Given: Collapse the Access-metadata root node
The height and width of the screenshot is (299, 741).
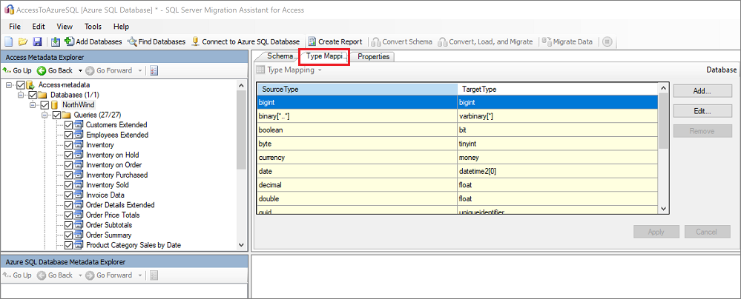Looking at the screenshot, I should 9,85.
